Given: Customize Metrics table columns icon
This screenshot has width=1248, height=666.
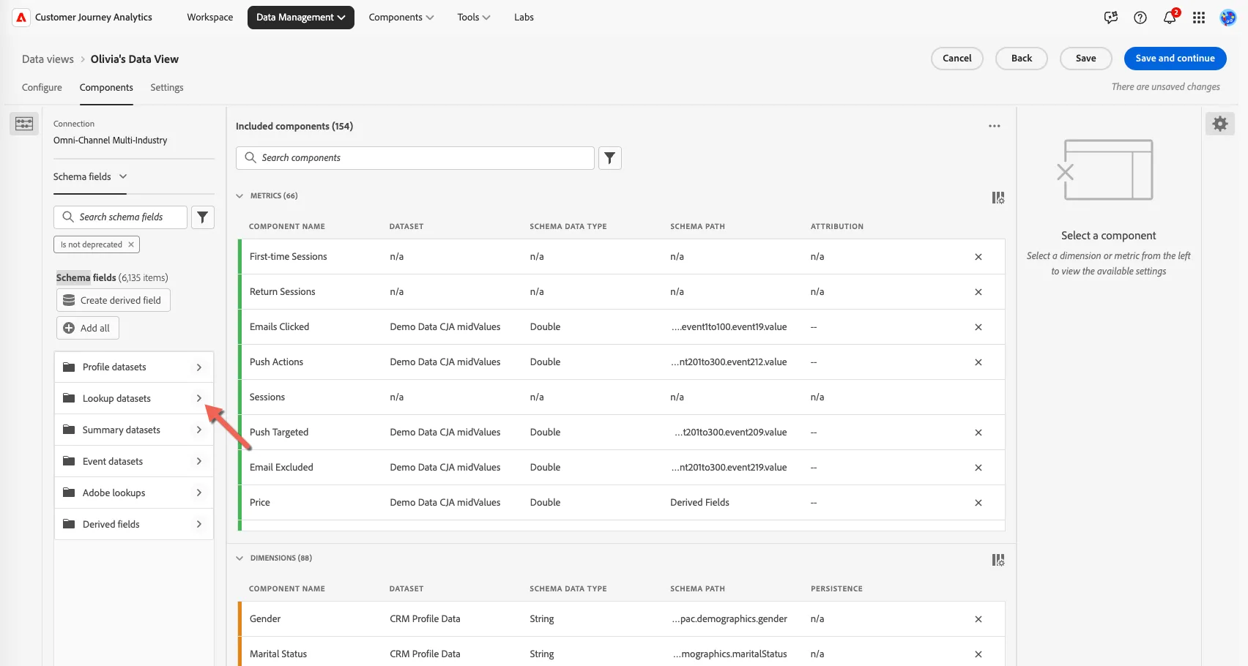Looking at the screenshot, I should [998, 198].
